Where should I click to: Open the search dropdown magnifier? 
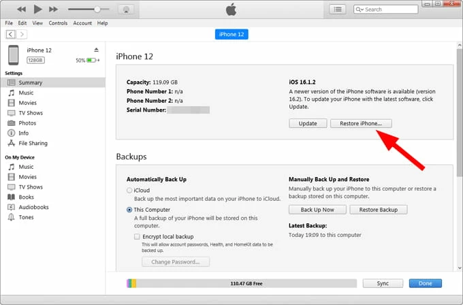(360, 10)
